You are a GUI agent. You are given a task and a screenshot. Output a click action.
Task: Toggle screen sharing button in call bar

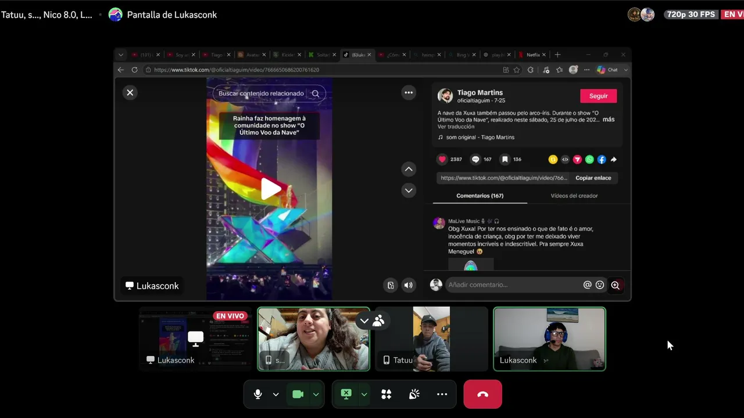click(346, 394)
